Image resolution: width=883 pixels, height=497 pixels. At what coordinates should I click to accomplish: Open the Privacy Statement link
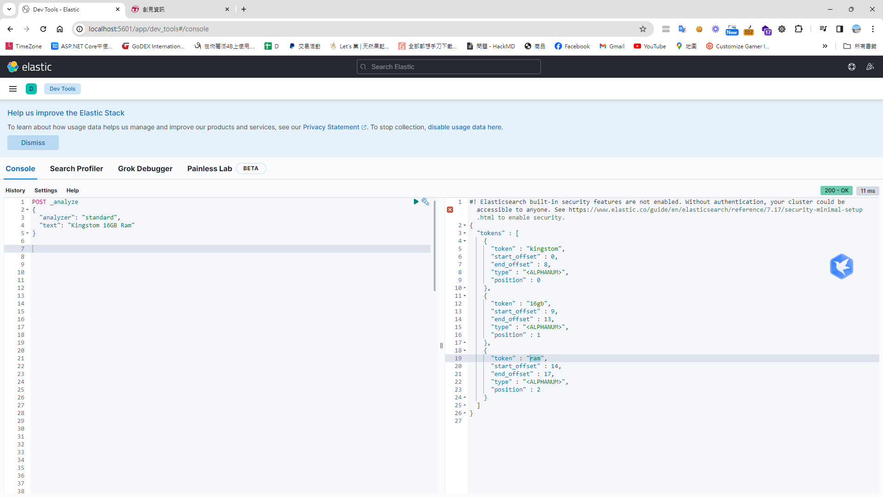(331, 127)
